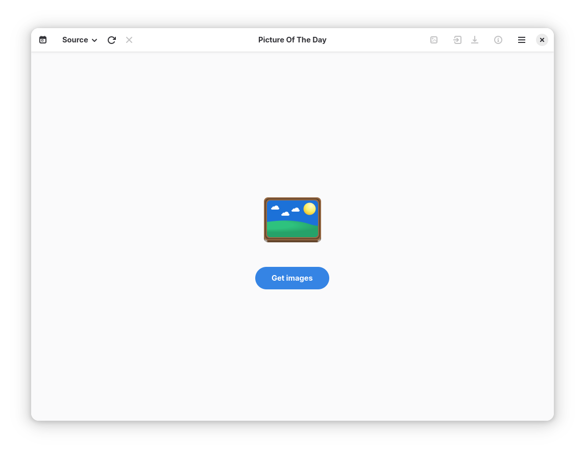The image size is (585, 455).
Task: Click the green hill inside the picture frame
Action: click(x=292, y=229)
